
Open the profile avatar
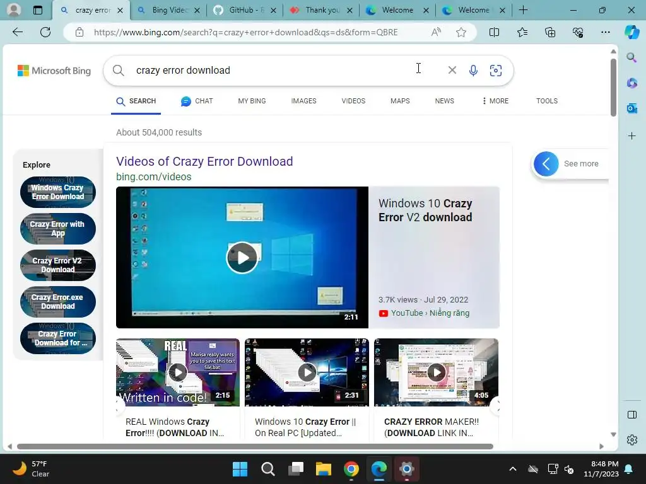point(14,10)
